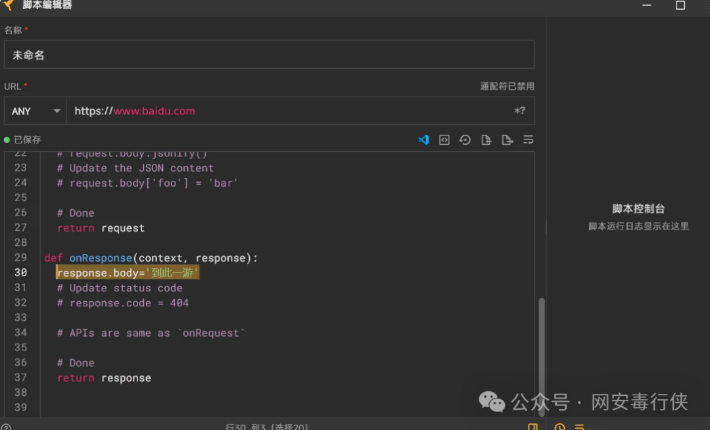Click '# APIs are same as `onRequest`' line
This screenshot has width=710, height=430.
click(x=151, y=333)
